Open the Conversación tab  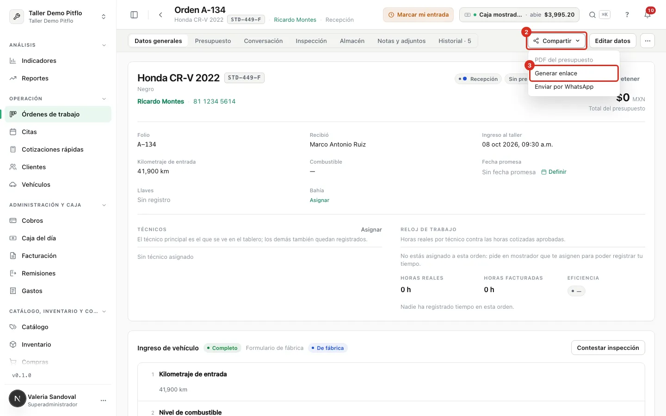click(263, 41)
